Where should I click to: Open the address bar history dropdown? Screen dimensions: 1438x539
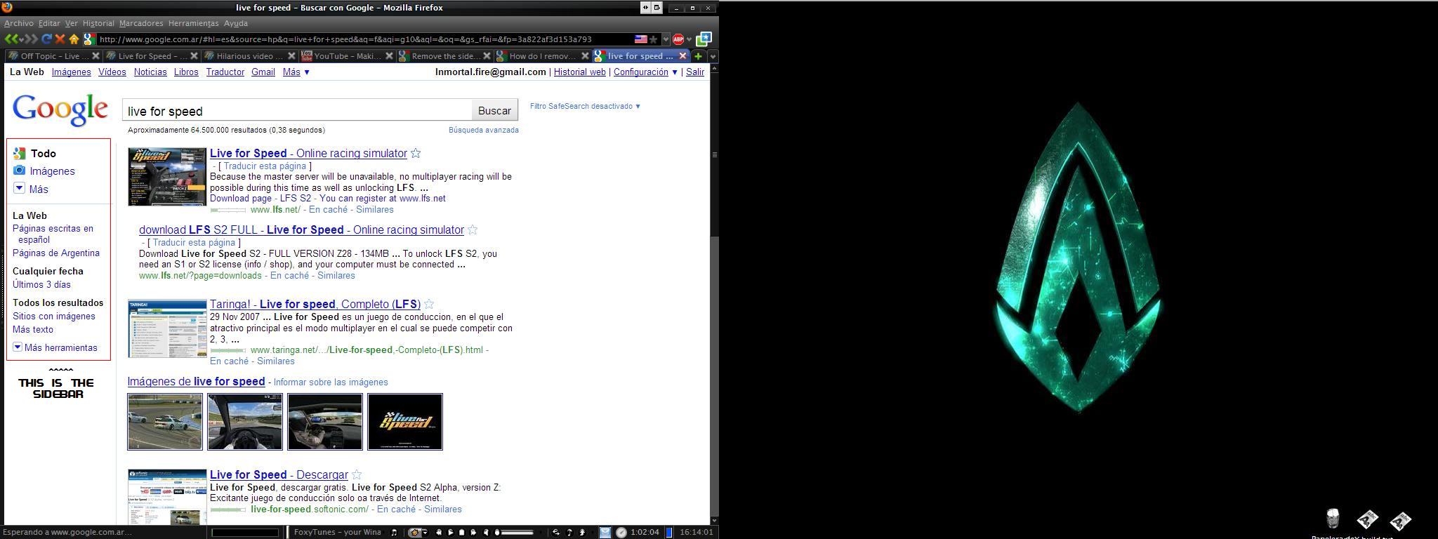coord(666,39)
